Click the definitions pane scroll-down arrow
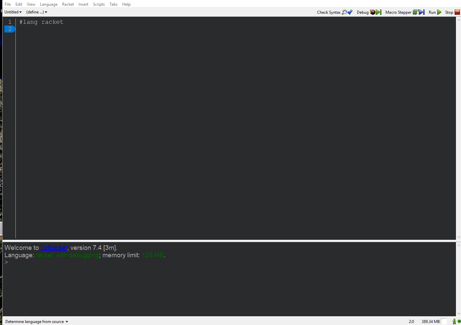Screen dimensions: 461x325 tap(459, 237)
